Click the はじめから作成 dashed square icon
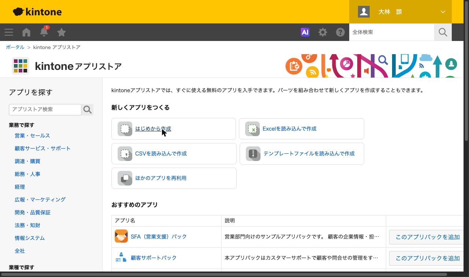 tap(125, 129)
